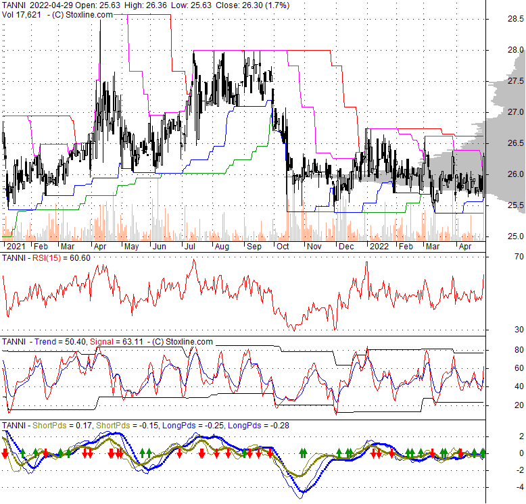Click the "2021" year label on time axis
This screenshot has height=504, width=526.
click(16, 247)
